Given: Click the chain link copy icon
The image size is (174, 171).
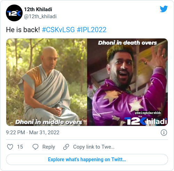Looking at the screenshot, I should [x=66, y=147].
